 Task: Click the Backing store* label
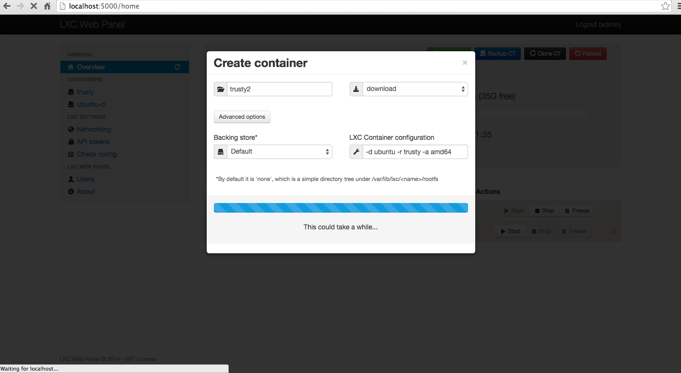tap(235, 137)
